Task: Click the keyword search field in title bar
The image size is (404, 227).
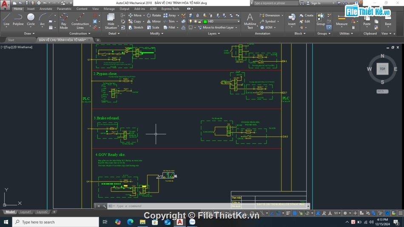Action: click(x=276, y=3)
